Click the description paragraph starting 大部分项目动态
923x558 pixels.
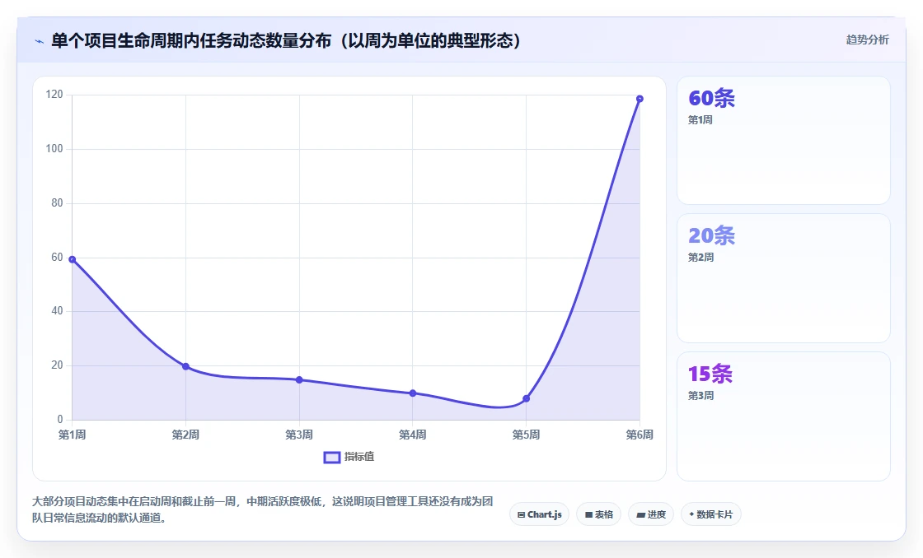pyautogui.click(x=263, y=509)
